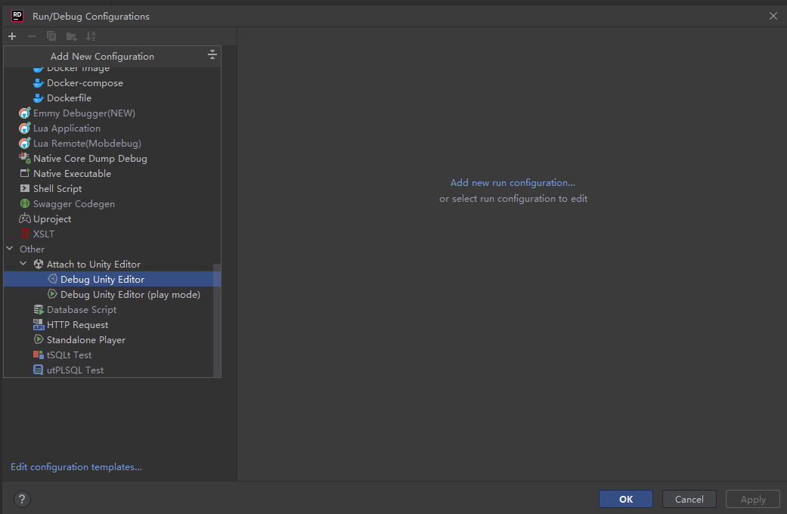Click the configuration list scrollbar thumb
This screenshot has width=787, height=514.
[217, 320]
